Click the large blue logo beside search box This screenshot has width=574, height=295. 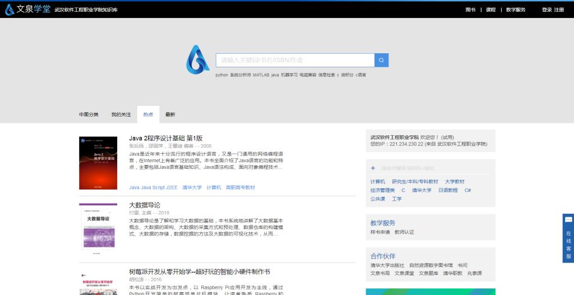pos(197,59)
